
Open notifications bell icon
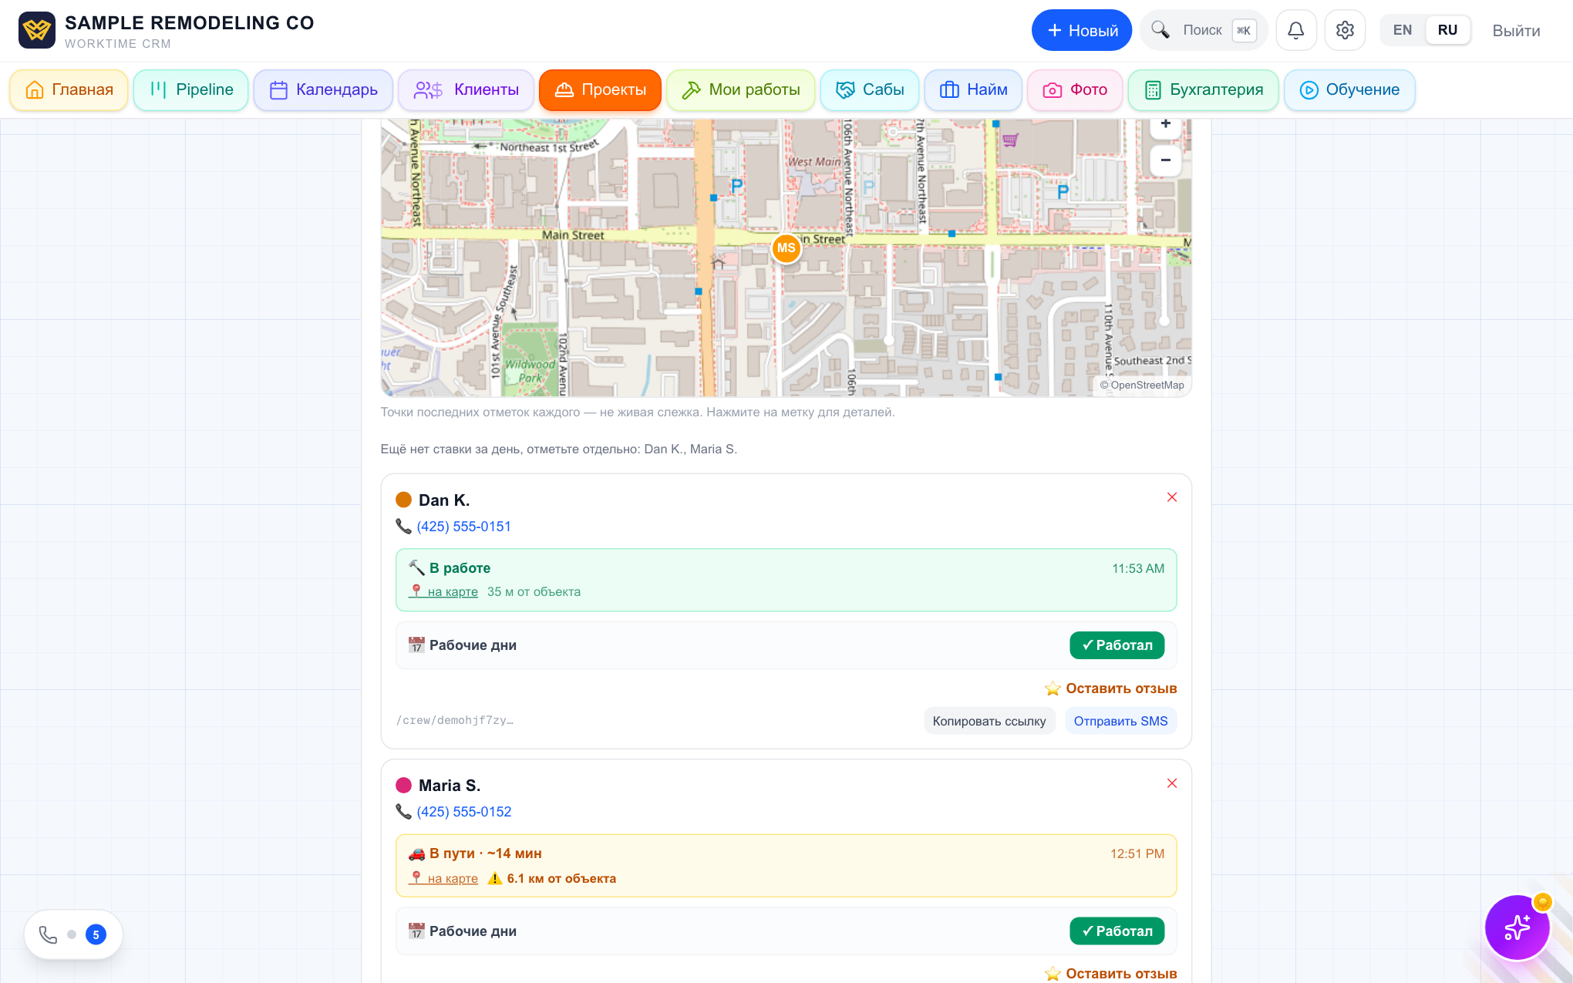point(1296,30)
